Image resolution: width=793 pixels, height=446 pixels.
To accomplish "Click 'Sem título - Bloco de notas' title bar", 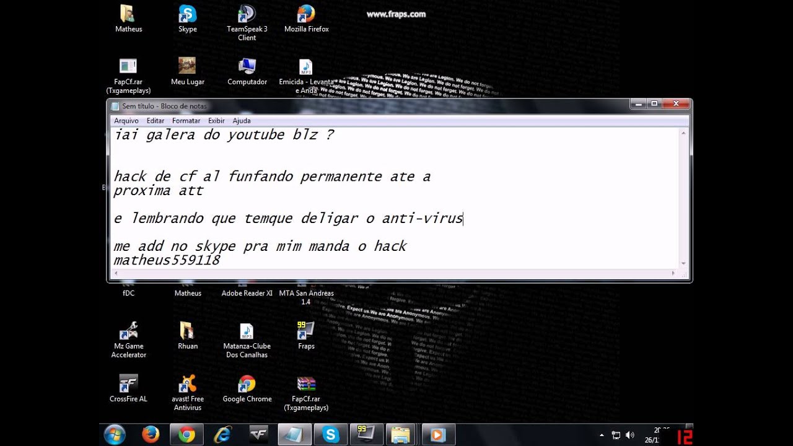I will point(164,107).
